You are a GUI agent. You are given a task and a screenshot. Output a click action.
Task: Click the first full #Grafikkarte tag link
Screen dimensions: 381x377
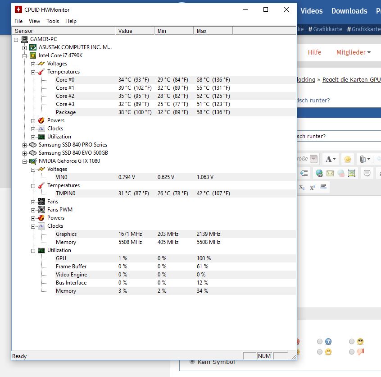point(325,29)
